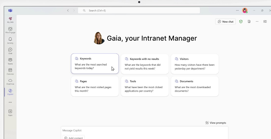Image resolution: width=271 pixels, height=139 pixels.
Task: Go to Chat in left rail
Action: 10,51
